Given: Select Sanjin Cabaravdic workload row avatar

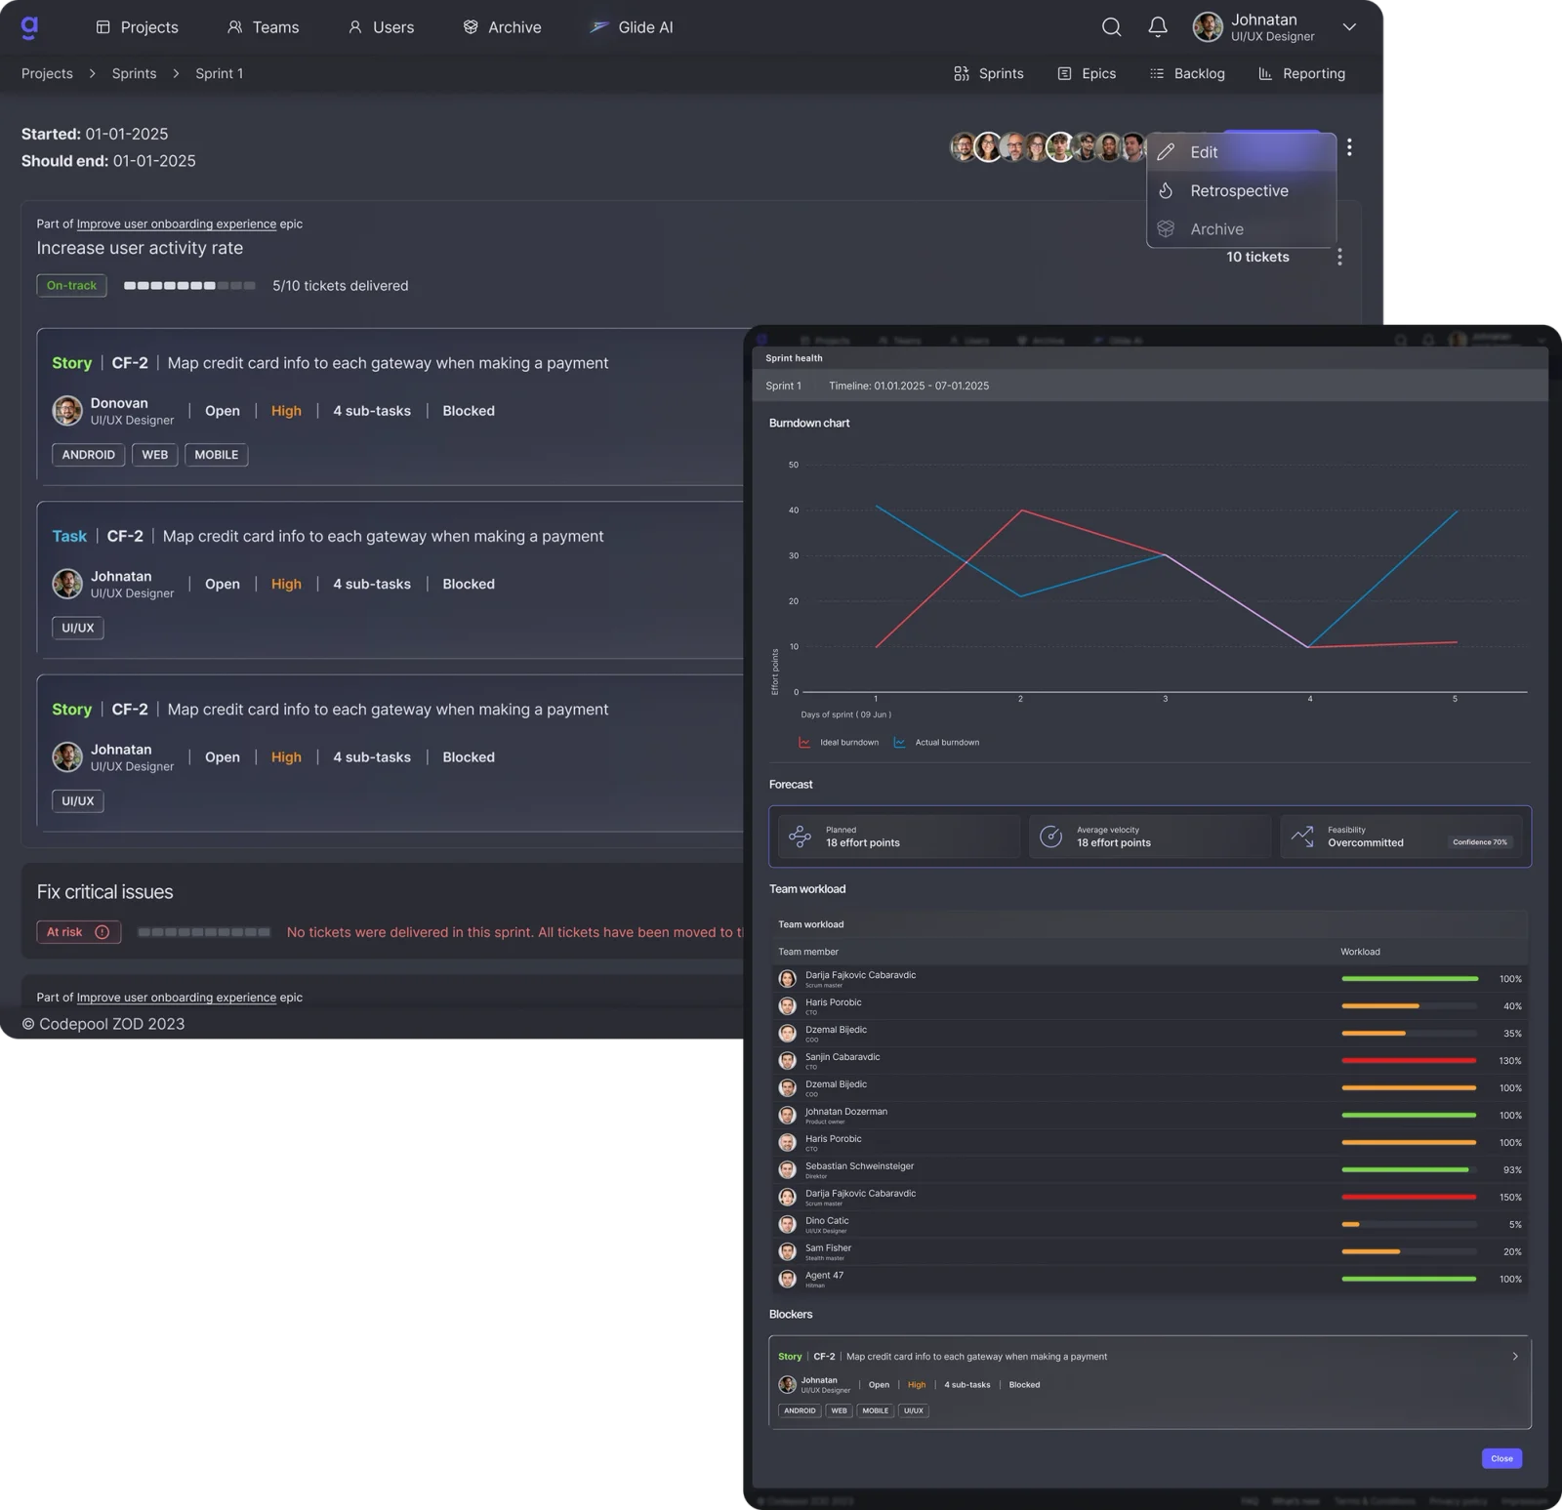Looking at the screenshot, I should coord(787,1061).
